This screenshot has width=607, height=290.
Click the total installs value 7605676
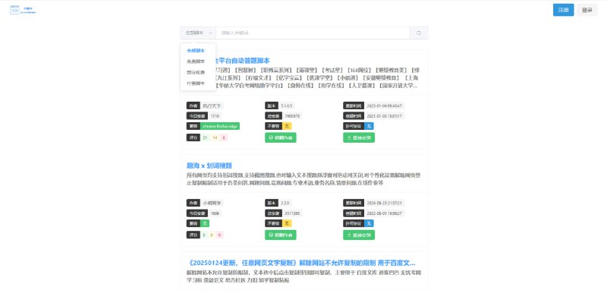[292, 115]
